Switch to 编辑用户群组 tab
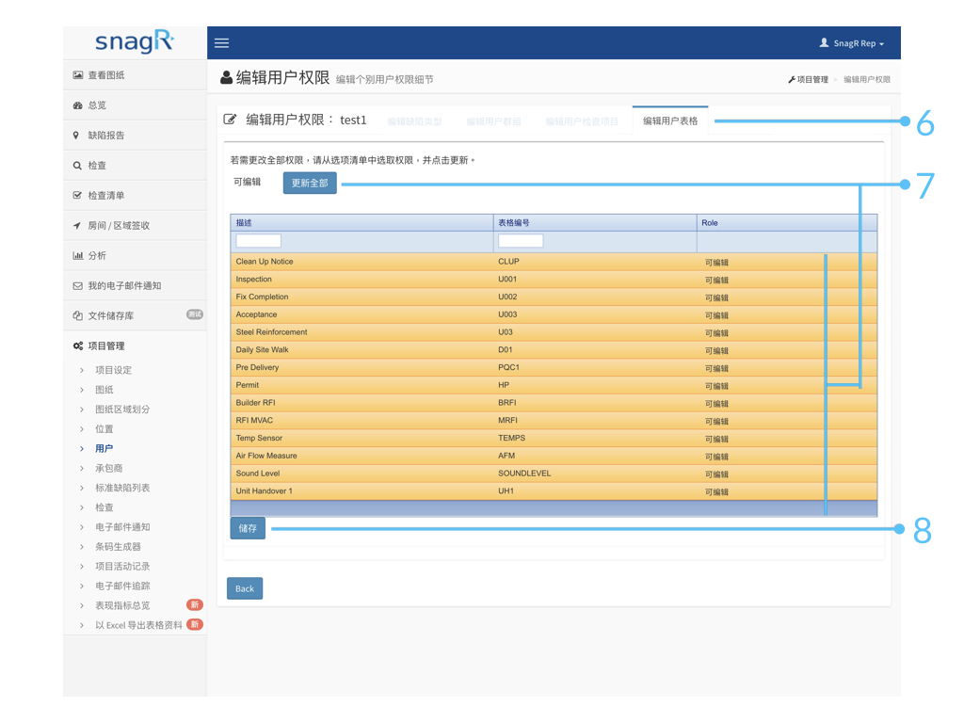This screenshot has width=964, height=723. pos(493,121)
